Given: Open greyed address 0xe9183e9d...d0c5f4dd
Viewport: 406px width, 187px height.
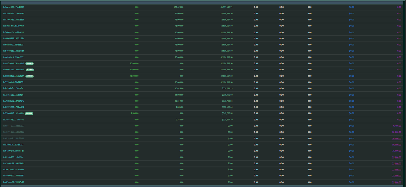Looking at the screenshot, I should (x=14, y=138).
